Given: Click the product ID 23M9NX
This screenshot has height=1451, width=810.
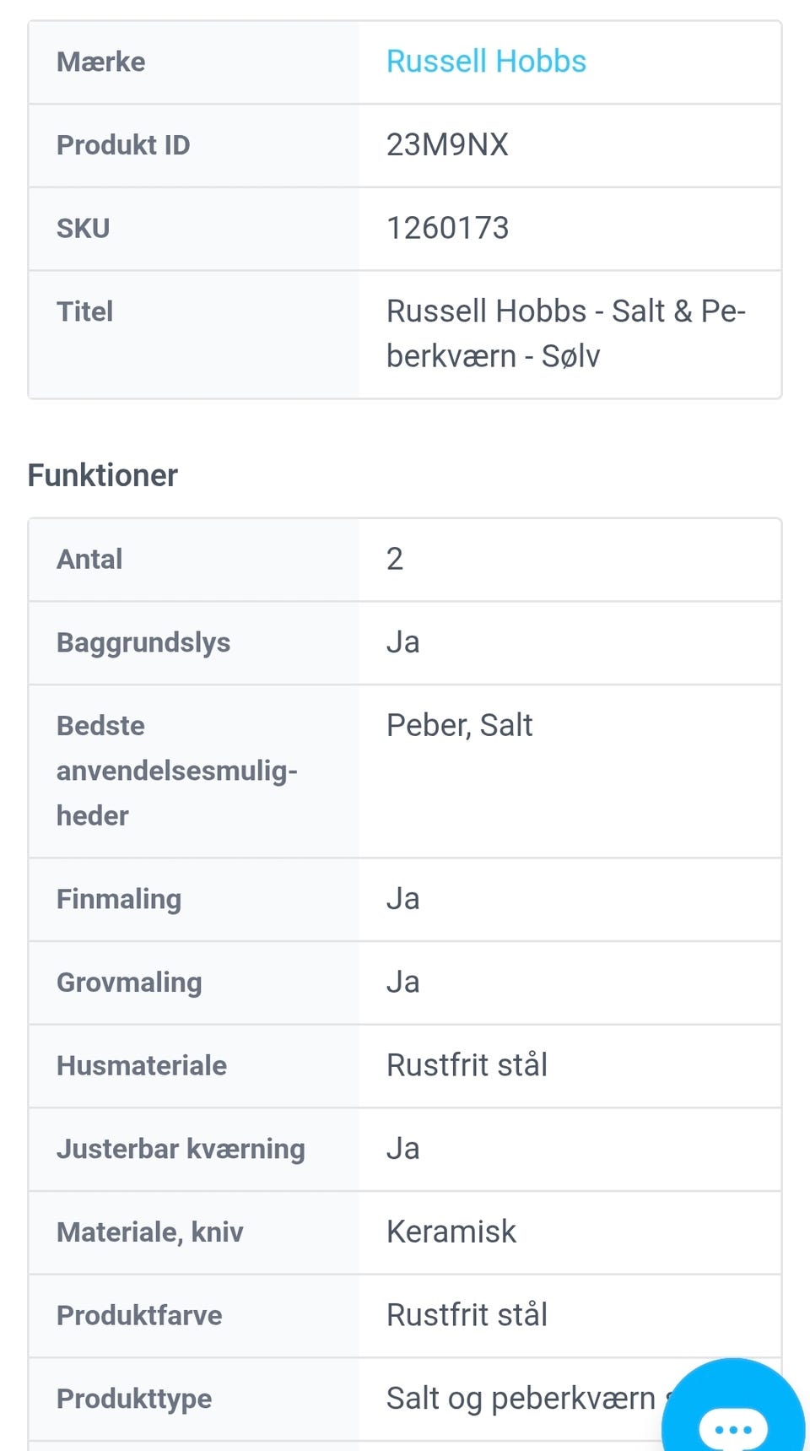Looking at the screenshot, I should [447, 145].
